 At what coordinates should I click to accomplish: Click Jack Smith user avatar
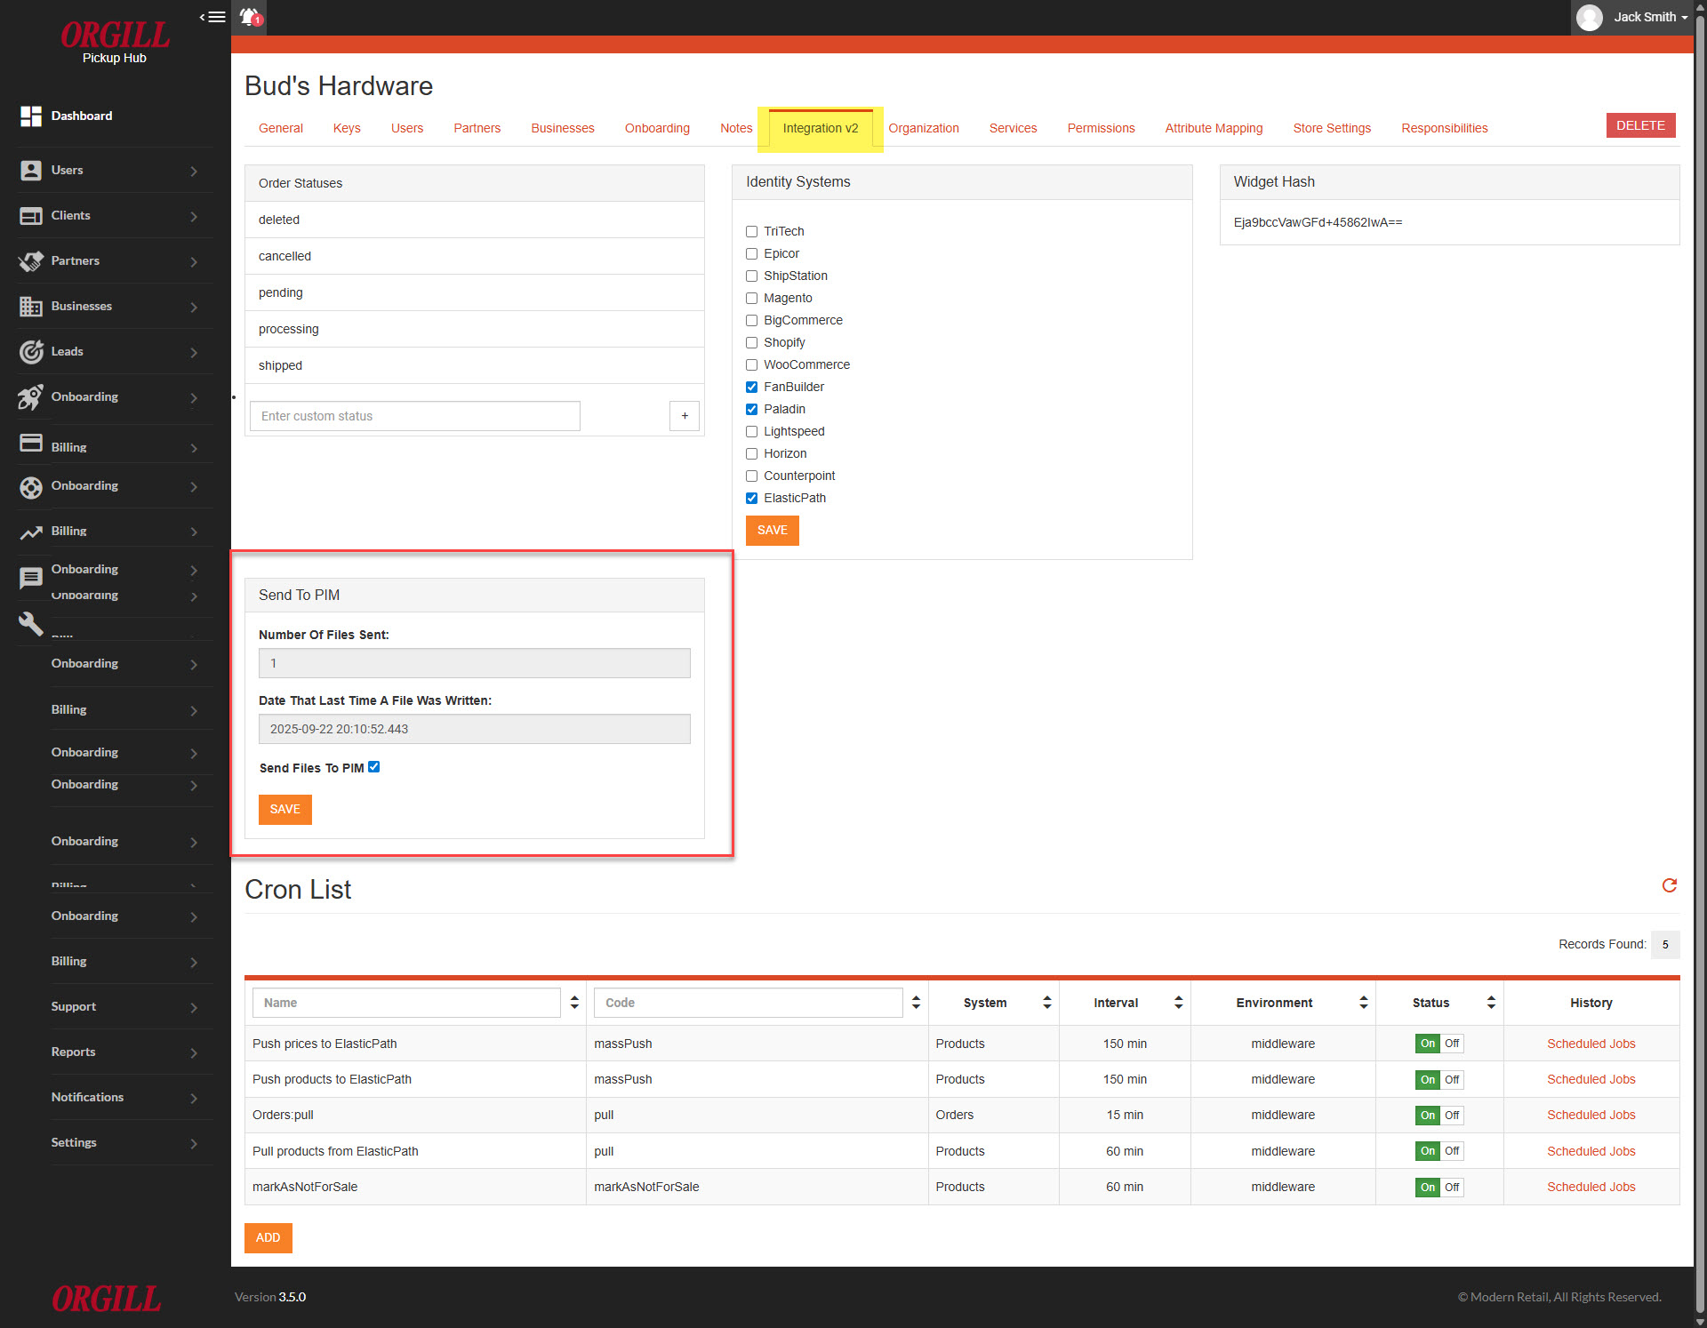pyautogui.click(x=1590, y=17)
